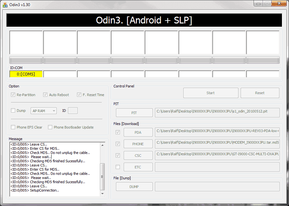The height and width of the screenshot is (206, 289).
Task: Click the empty ETC path field
Action: click(217, 167)
